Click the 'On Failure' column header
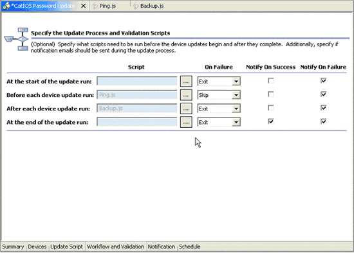Image resolution: width=354 pixels, height=253 pixels. tap(219, 67)
